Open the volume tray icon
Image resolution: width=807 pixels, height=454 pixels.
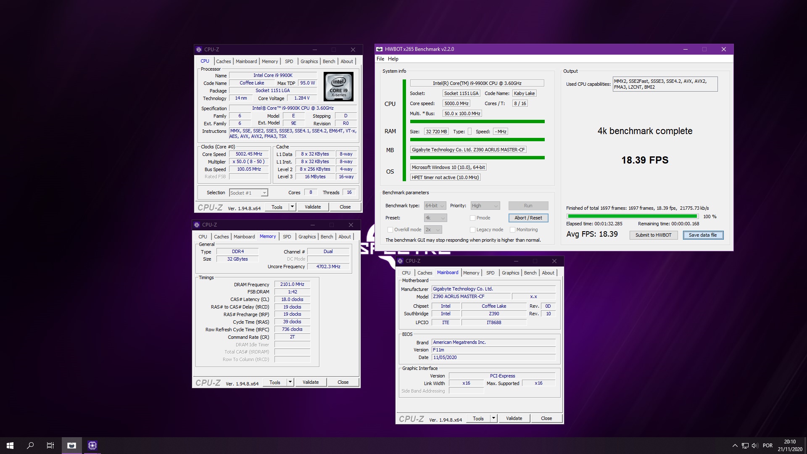point(755,446)
